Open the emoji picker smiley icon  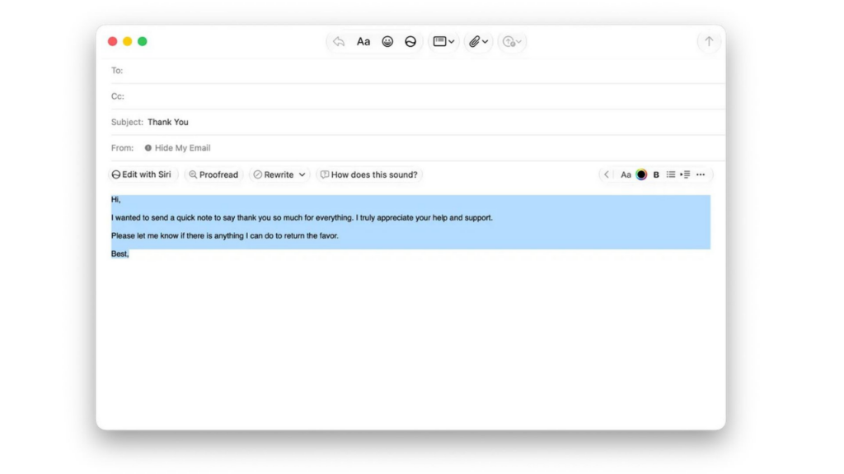coord(387,41)
